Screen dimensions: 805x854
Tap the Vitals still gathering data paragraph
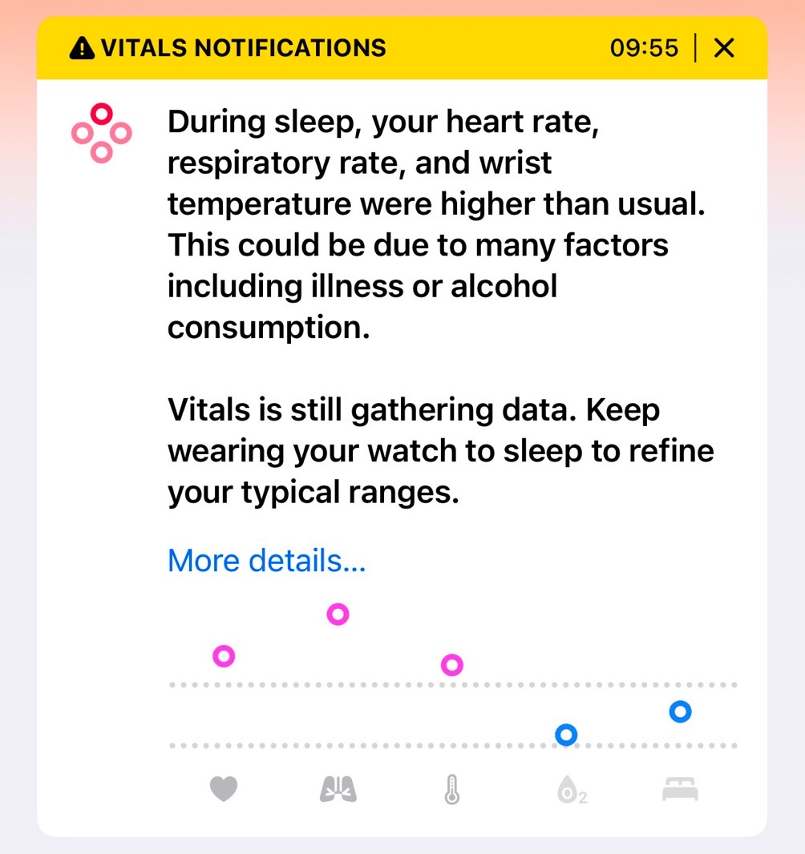click(x=440, y=451)
